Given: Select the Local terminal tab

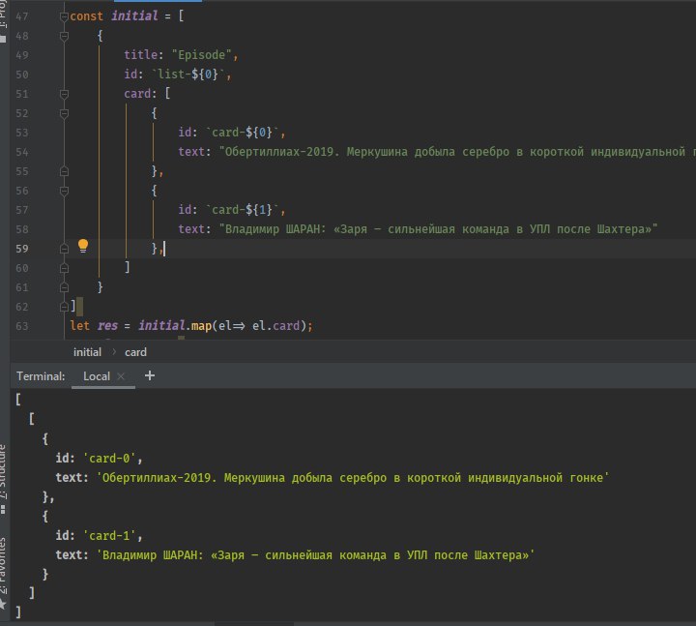Looking at the screenshot, I should [97, 376].
